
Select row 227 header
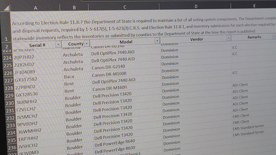[9, 80]
